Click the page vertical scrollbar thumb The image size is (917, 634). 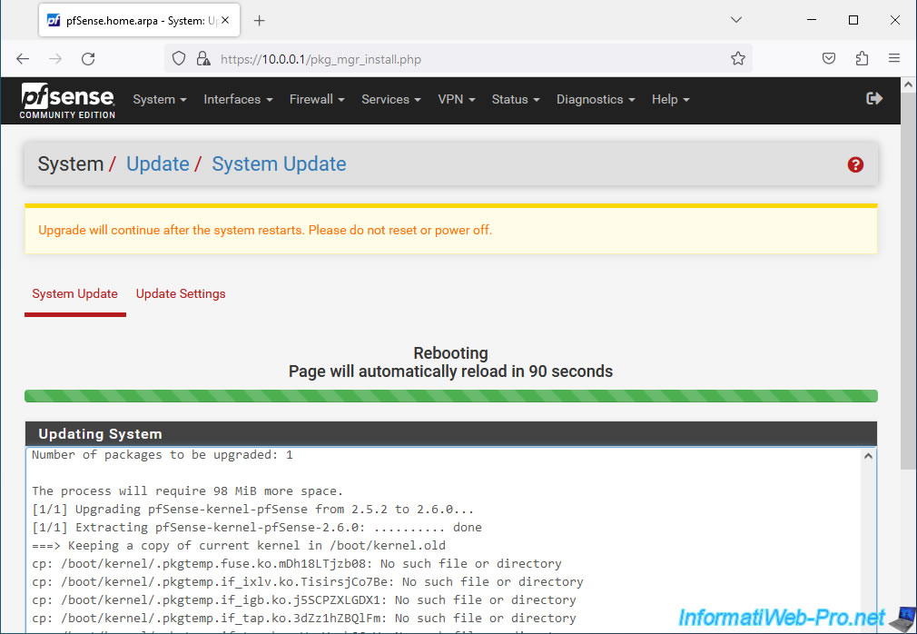(908, 281)
